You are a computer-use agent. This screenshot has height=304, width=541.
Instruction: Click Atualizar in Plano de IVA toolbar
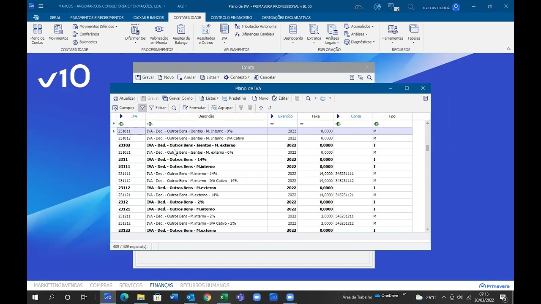click(x=124, y=98)
